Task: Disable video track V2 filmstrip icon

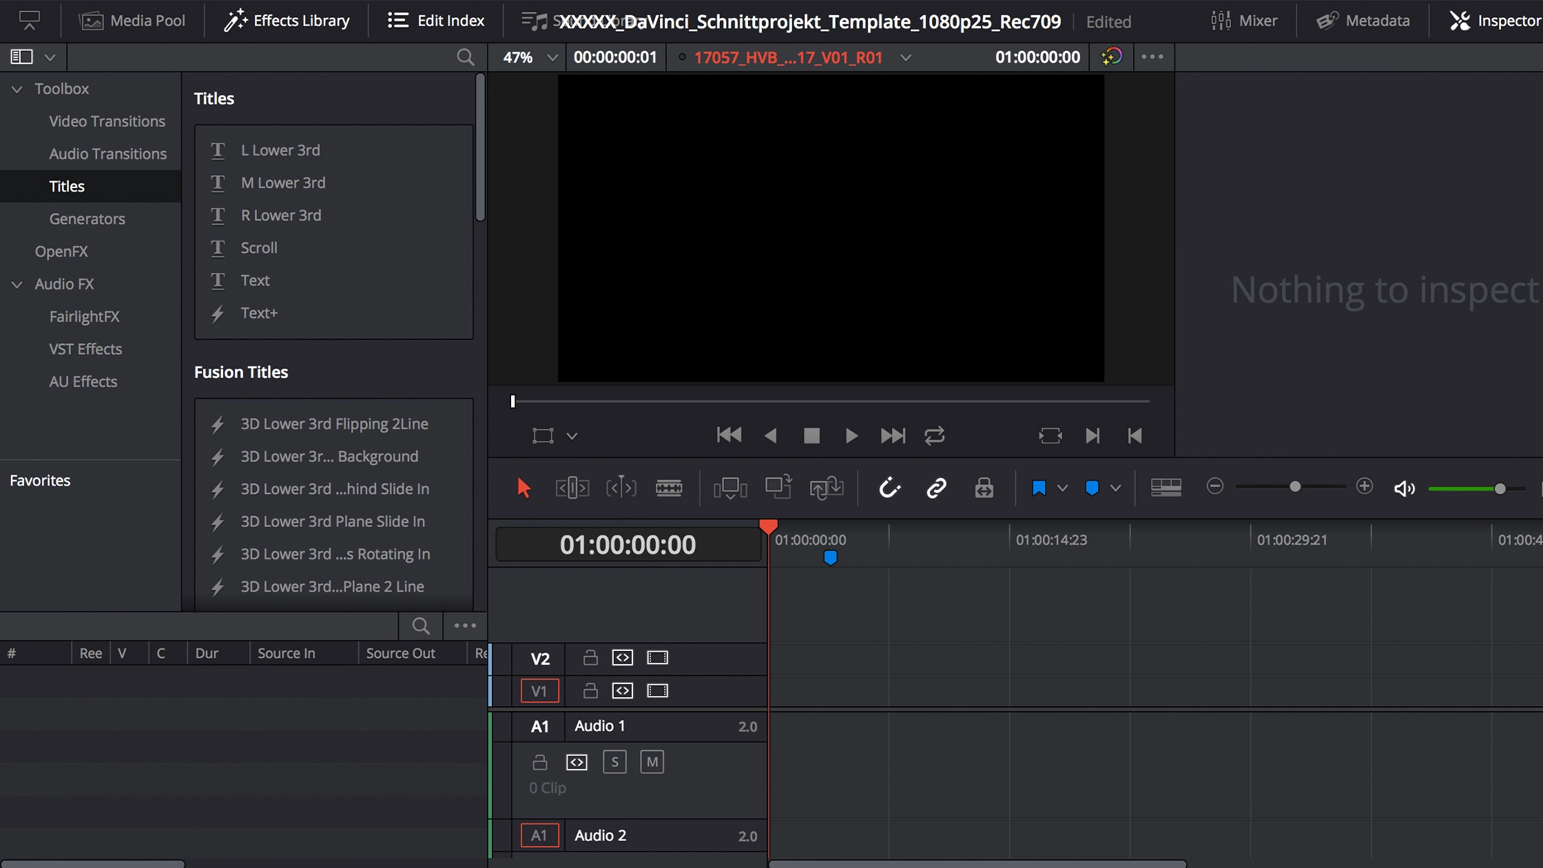Action: [657, 657]
